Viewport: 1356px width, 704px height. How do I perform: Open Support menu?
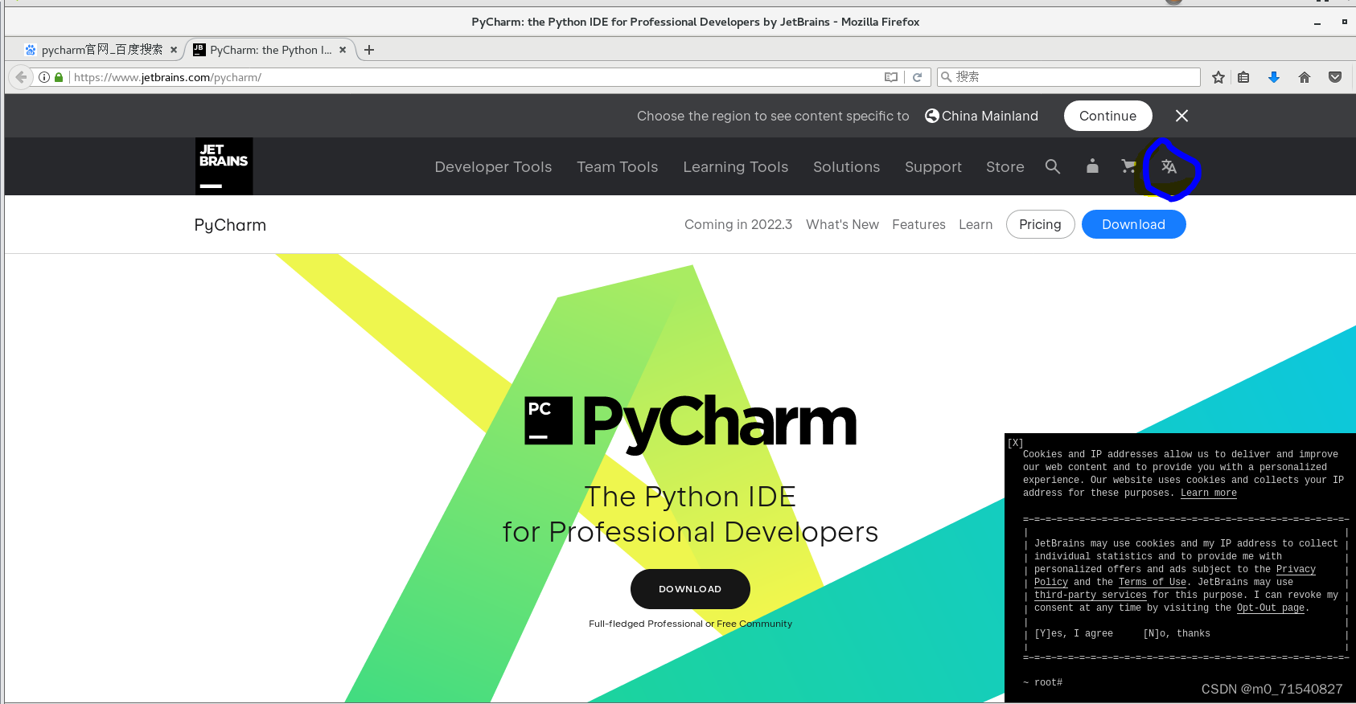pos(933,167)
